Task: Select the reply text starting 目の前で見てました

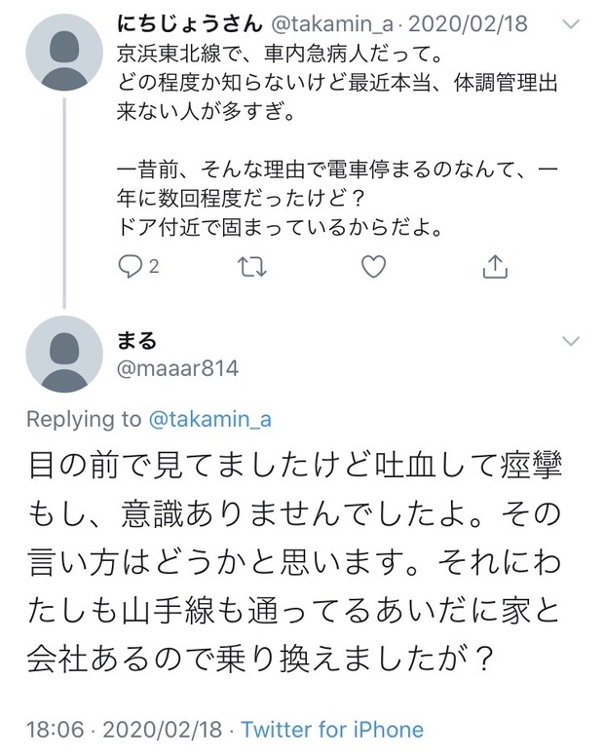Action: [294, 562]
